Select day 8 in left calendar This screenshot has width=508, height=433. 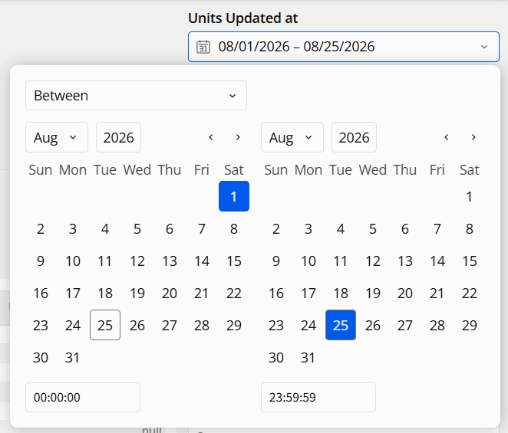[234, 229]
